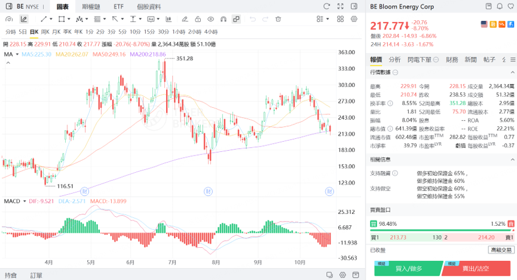
Task: Select the 周K timeframe
Action: (x=45, y=32)
